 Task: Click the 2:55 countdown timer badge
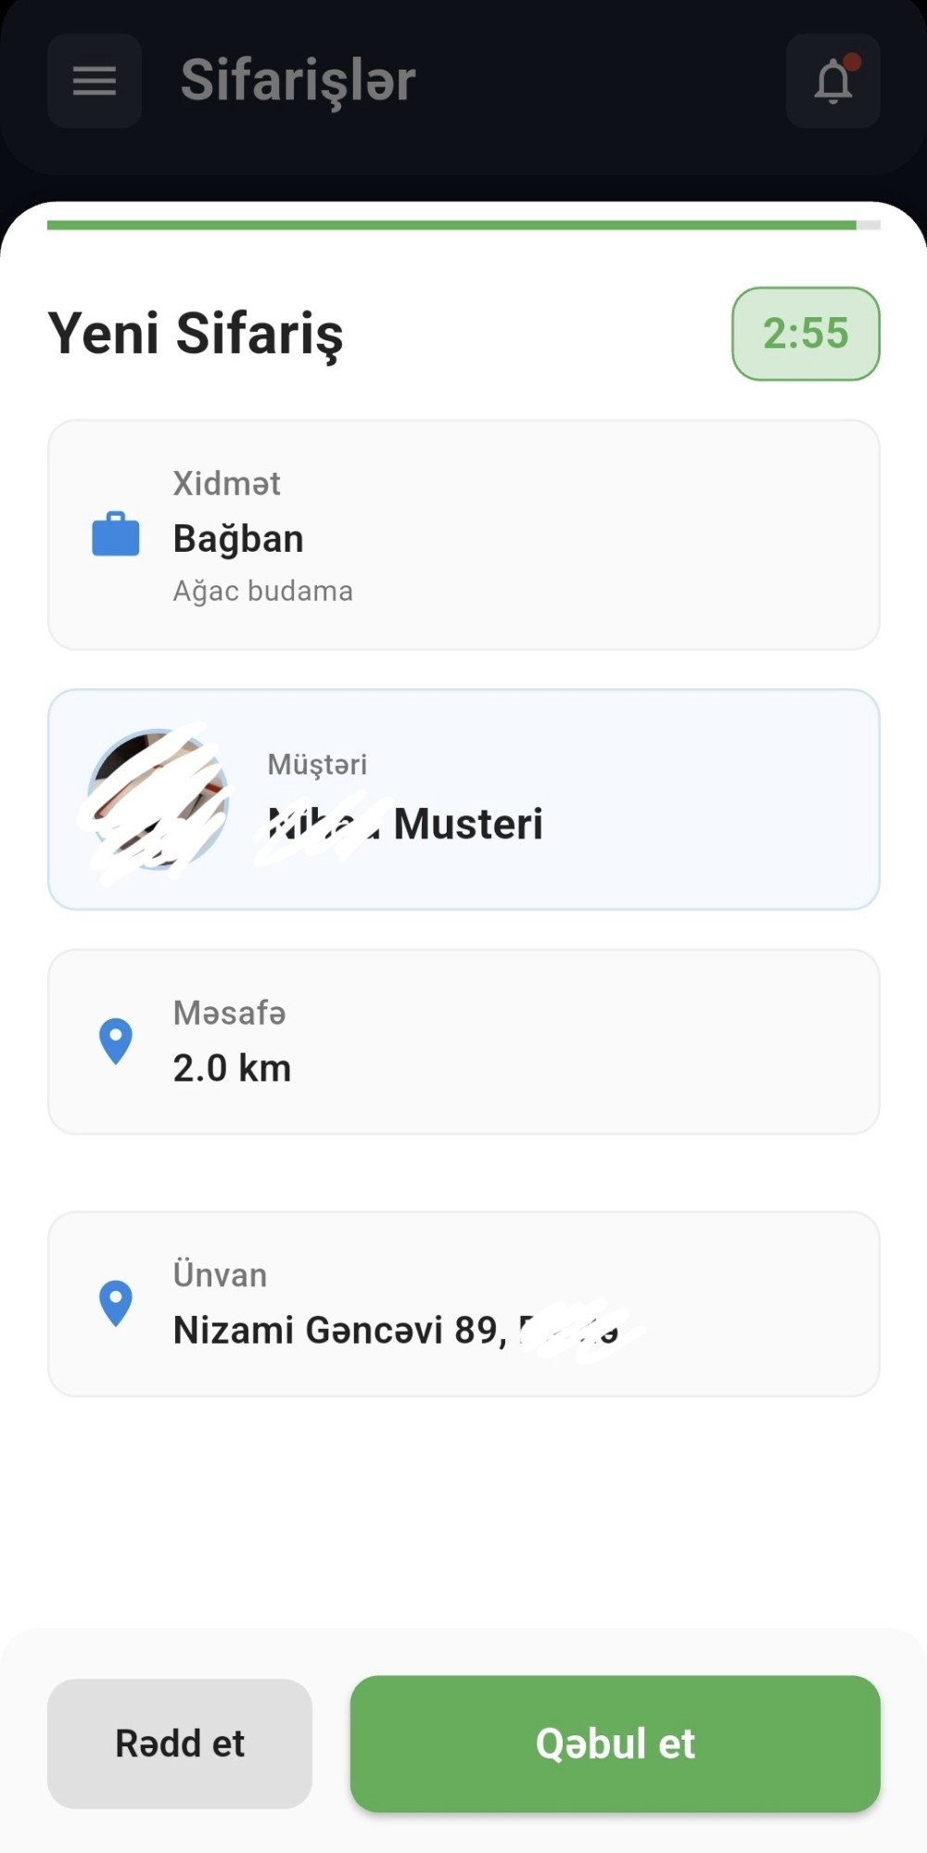pos(806,334)
